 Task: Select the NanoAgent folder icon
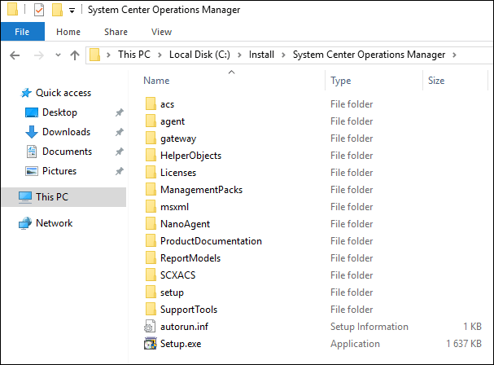[151, 223]
